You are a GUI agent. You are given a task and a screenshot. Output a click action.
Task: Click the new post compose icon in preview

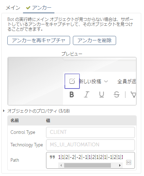tap(72, 81)
